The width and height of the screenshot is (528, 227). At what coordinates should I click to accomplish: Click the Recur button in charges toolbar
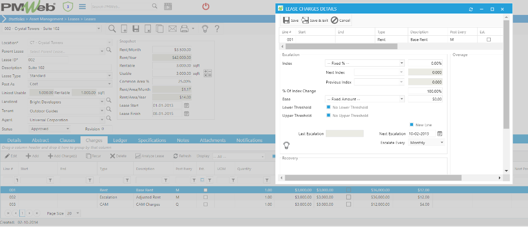coord(93,156)
